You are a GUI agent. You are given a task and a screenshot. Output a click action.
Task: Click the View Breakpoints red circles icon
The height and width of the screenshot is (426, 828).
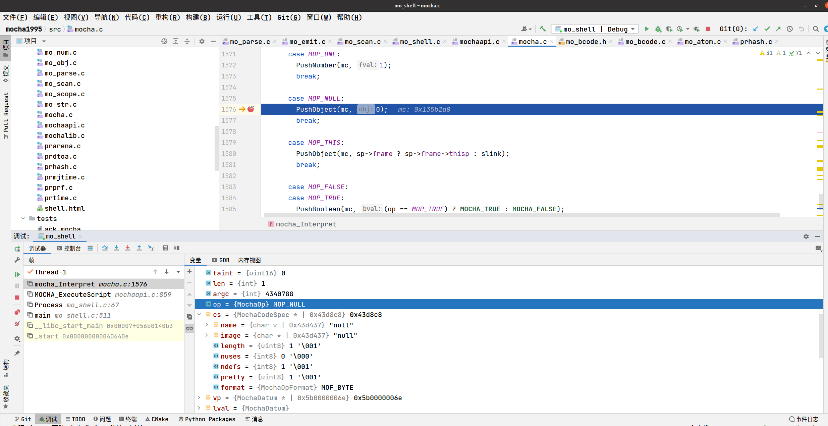[x=17, y=312]
